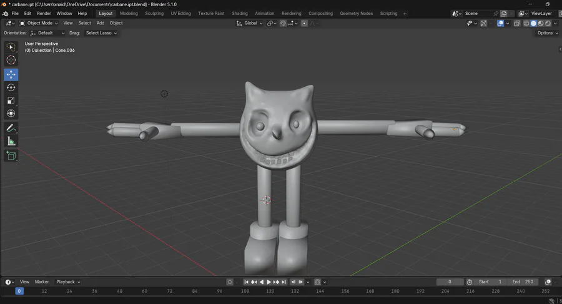
Task: Jump to next keyframe
Action: point(277,282)
